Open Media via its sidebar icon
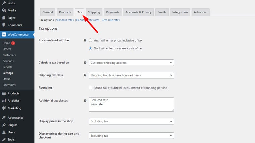255x143 pixels. tap(4, 10)
